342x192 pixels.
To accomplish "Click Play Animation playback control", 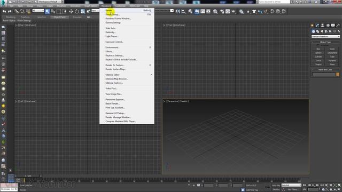I will tap(313, 185).
